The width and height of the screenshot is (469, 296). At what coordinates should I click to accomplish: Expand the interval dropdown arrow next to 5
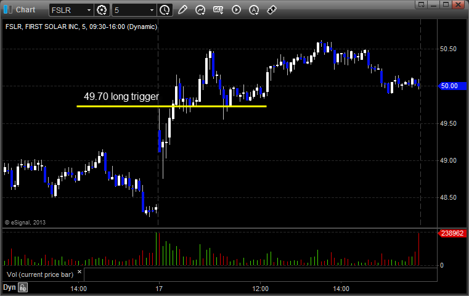152,10
